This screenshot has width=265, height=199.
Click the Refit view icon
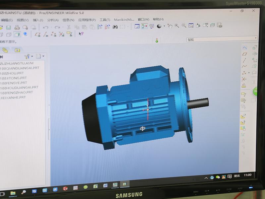tap(191, 26)
